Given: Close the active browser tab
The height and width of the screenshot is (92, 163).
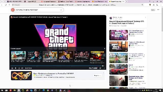Looking at the screenshot, I should (x=124, y=2).
